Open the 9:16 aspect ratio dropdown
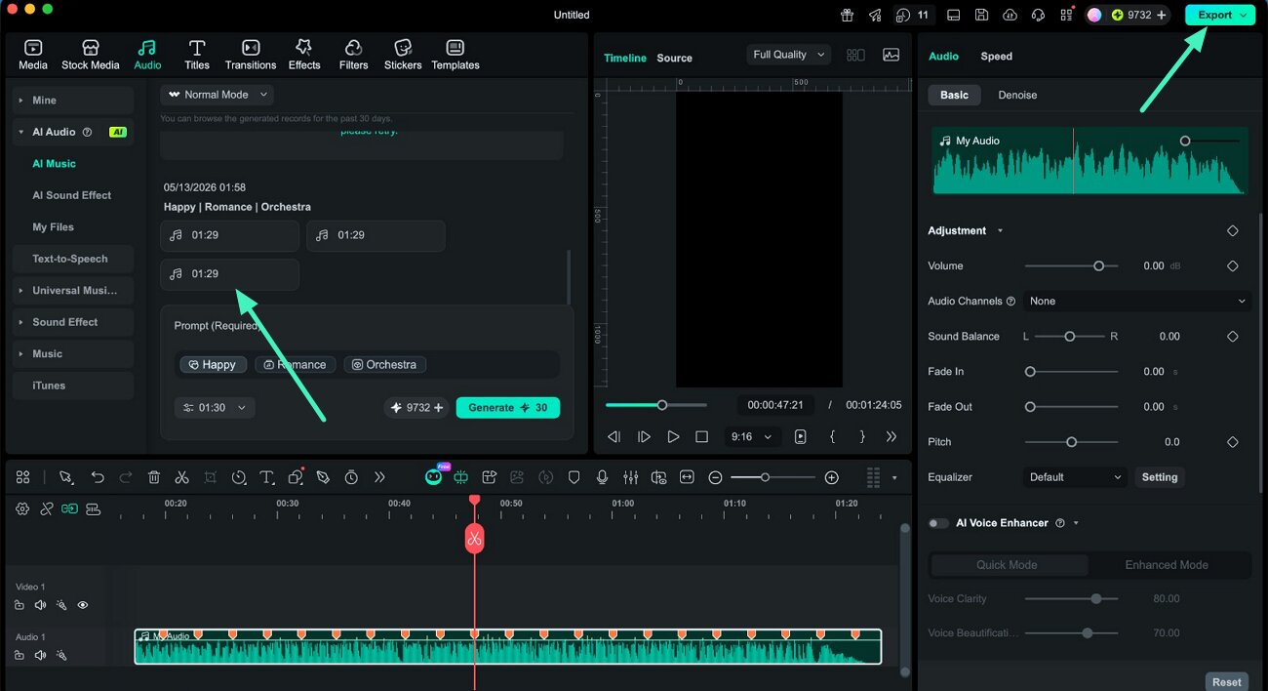The image size is (1268, 691). 751,437
